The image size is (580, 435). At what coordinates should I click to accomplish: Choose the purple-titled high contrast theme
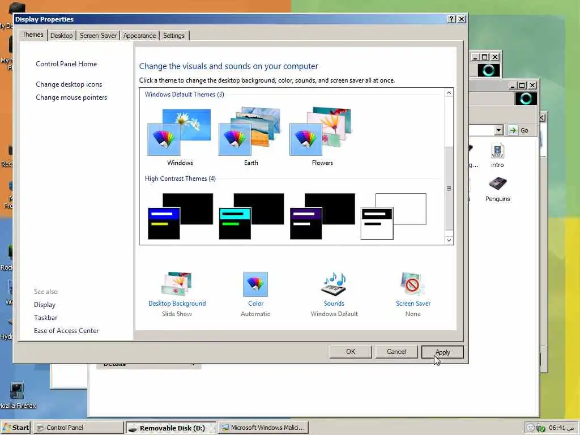coord(322,216)
